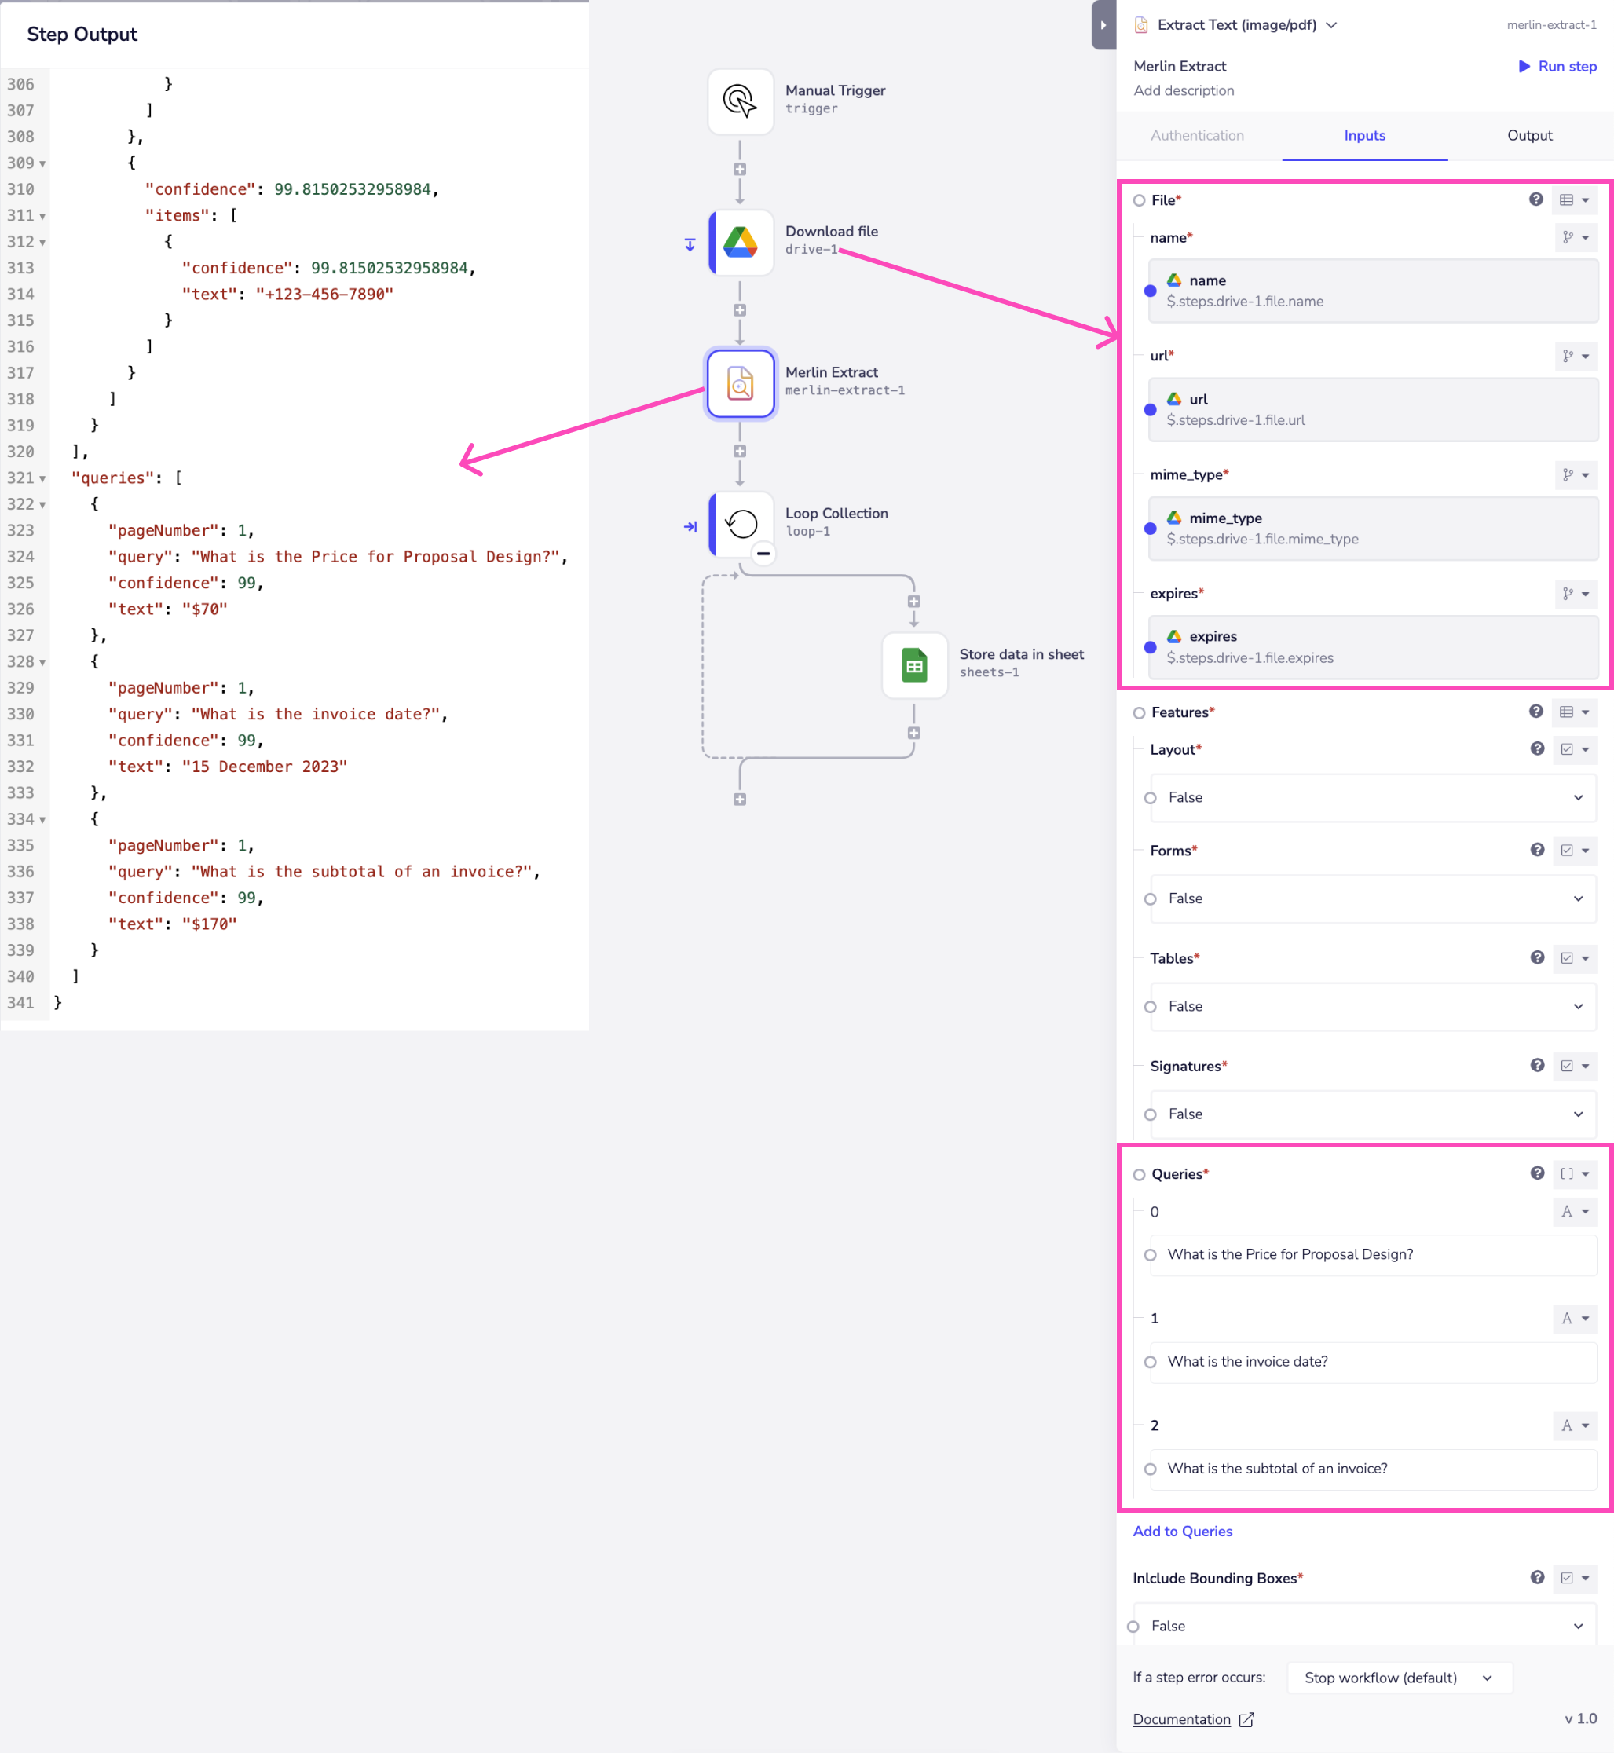The image size is (1614, 1753).
Task: Click the Loop Collection node icon
Action: 740,524
